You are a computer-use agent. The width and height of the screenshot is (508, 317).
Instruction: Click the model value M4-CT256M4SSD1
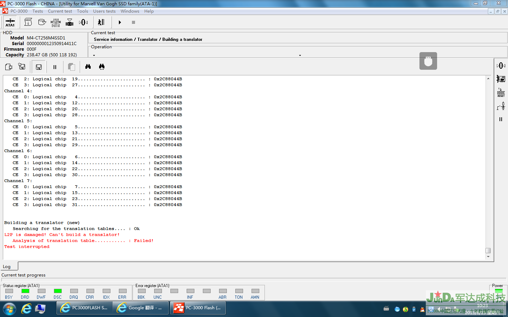[x=46, y=38]
